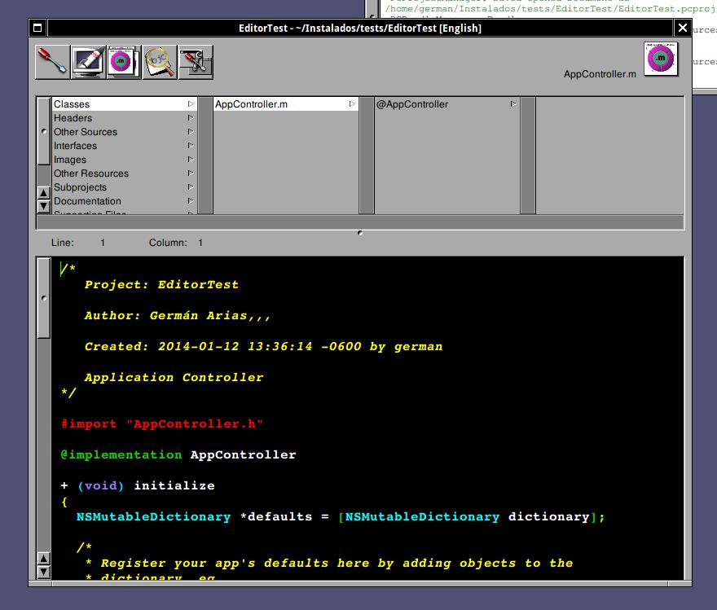
Task: Open the Launch/Debug monitor icon
Action: point(88,62)
